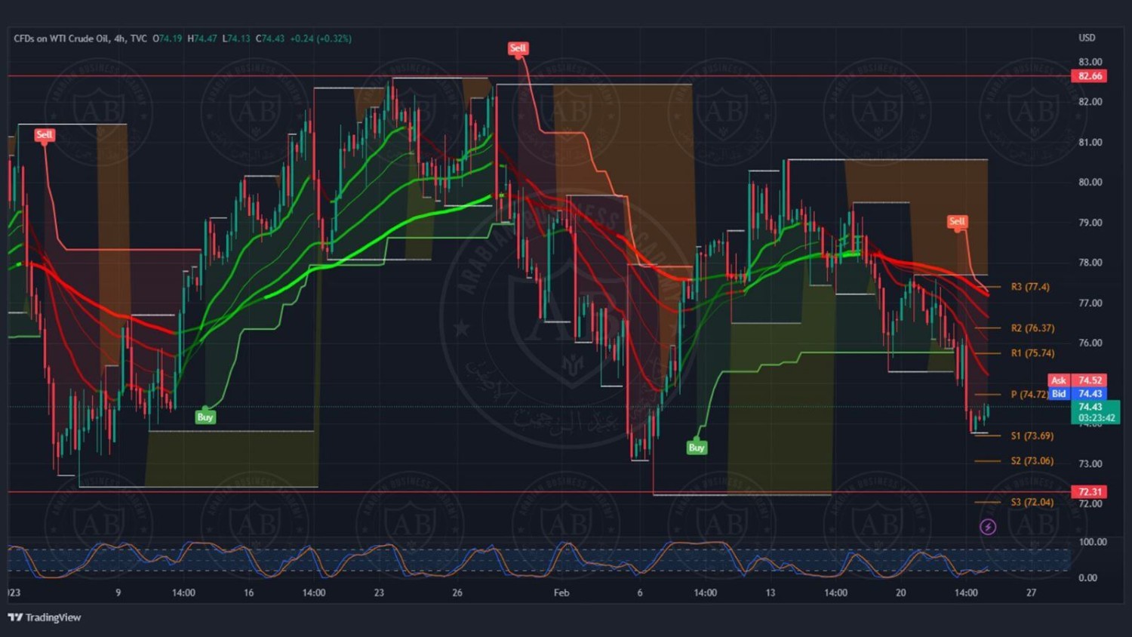Click the purple lightning bolt icon

click(988, 527)
